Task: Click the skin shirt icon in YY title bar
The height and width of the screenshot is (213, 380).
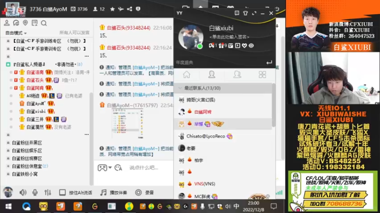Action: click(x=246, y=13)
